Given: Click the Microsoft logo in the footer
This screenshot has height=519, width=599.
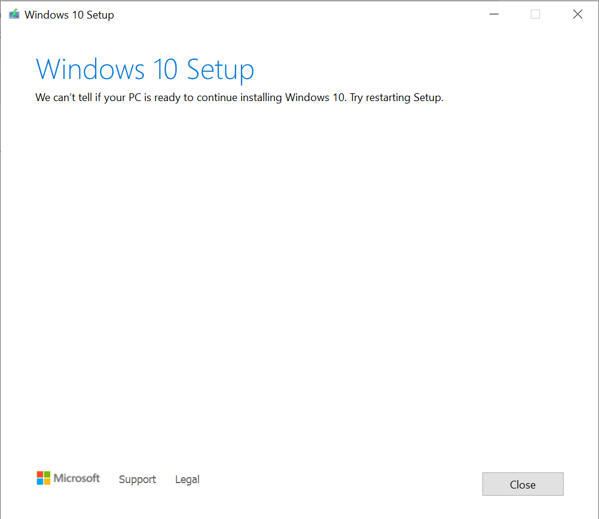Looking at the screenshot, I should 68,478.
